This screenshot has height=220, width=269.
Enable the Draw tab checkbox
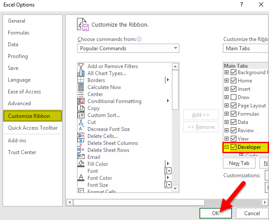pos(233,97)
